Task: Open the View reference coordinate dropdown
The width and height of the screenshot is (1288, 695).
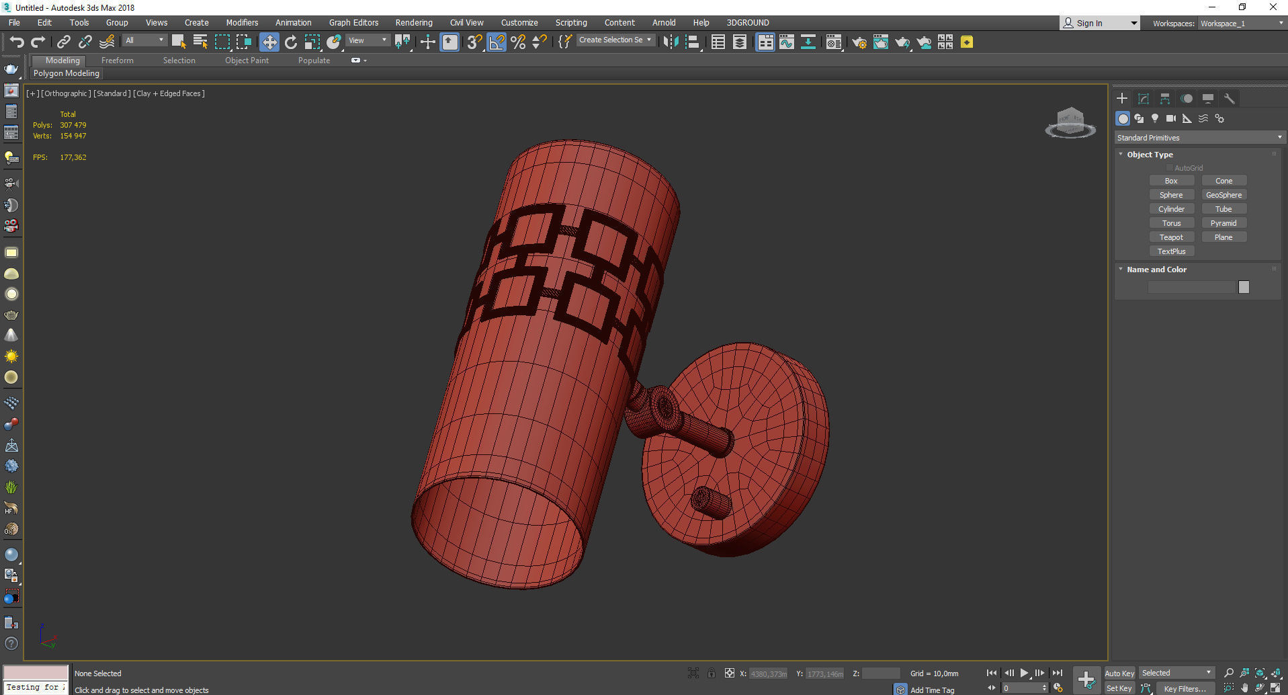Action: (368, 40)
